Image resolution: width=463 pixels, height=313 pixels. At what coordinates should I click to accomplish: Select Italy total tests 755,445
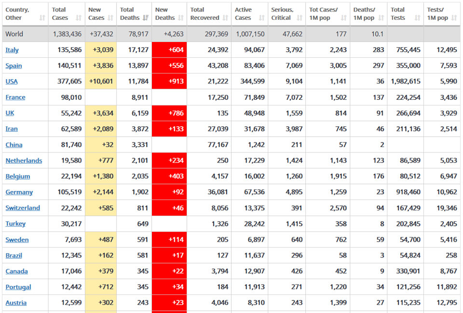click(408, 50)
